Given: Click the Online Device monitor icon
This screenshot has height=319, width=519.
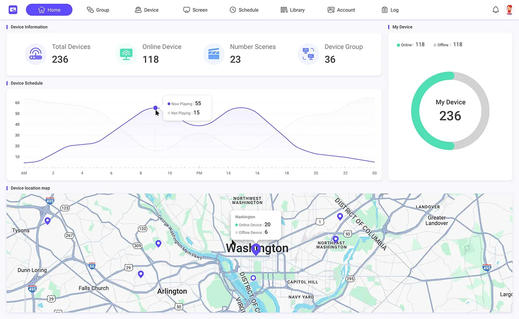Looking at the screenshot, I should pos(126,54).
